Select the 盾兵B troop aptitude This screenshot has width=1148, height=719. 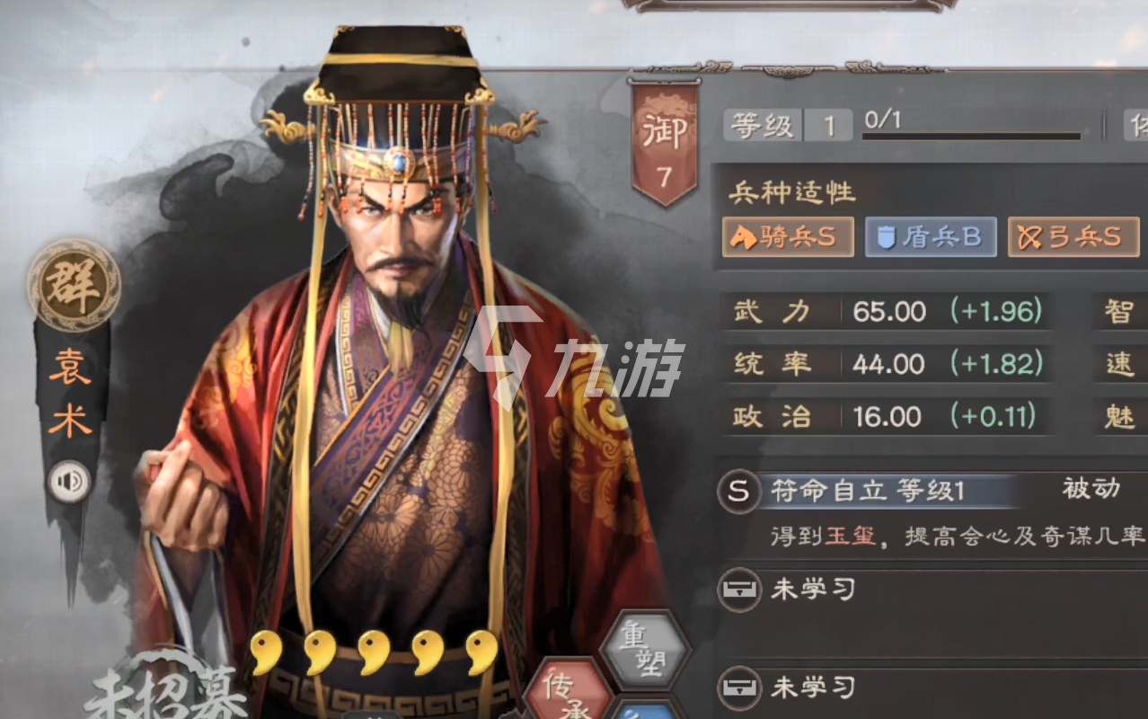tap(931, 237)
